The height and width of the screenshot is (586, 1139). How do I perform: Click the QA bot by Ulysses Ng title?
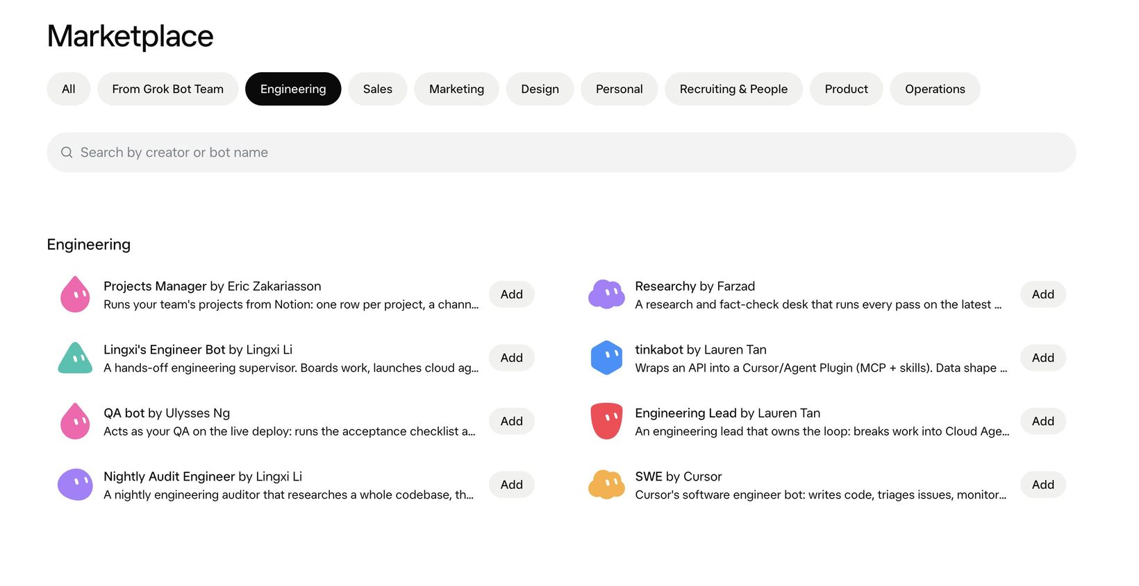point(167,413)
